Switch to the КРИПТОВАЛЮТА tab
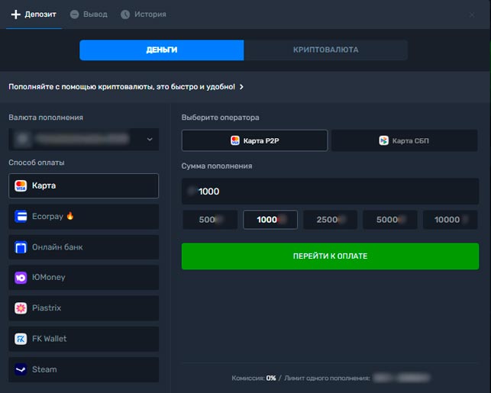This screenshot has height=393, width=491. point(325,50)
